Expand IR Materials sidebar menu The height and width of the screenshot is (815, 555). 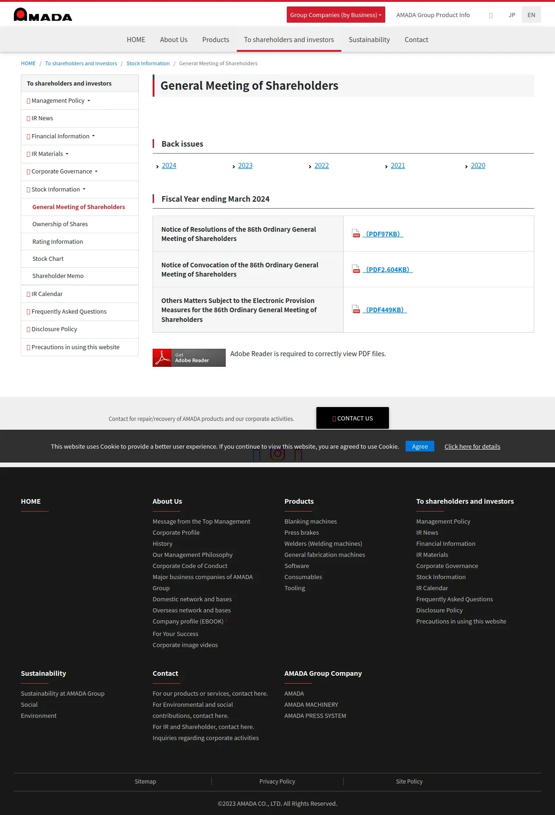[80, 154]
